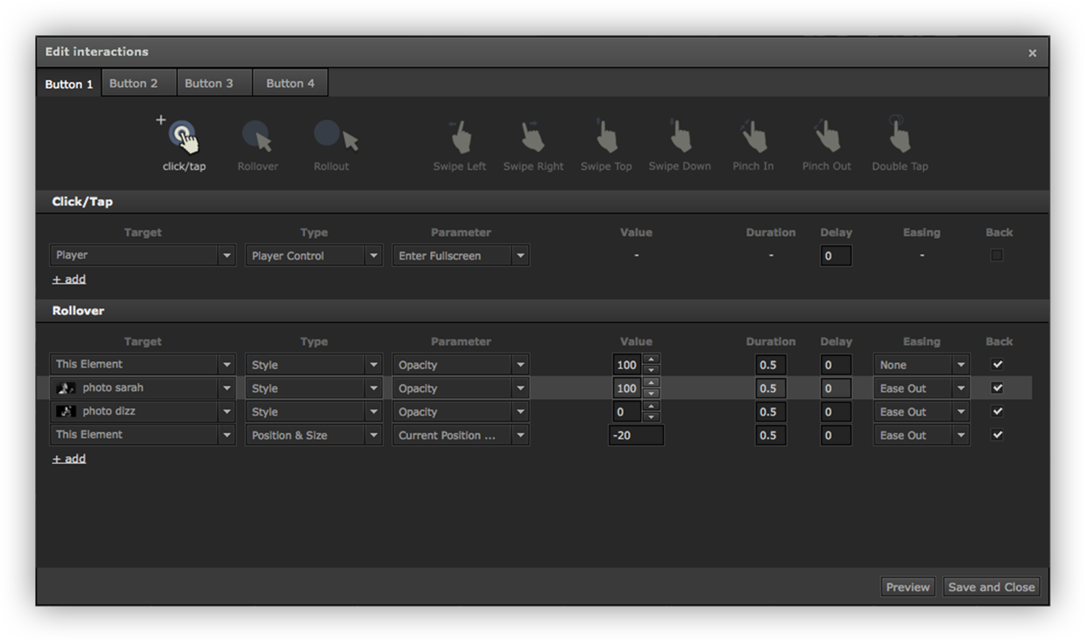The width and height of the screenshot is (1085, 641).
Task: Toggle Back checkbox on Position & Size row
Action: click(x=997, y=434)
